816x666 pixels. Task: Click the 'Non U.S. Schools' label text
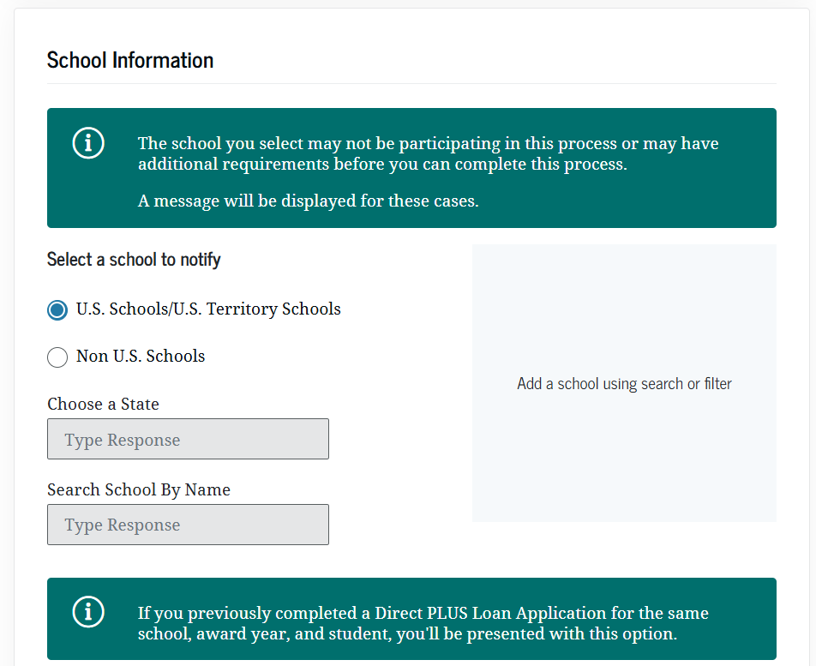[141, 357]
